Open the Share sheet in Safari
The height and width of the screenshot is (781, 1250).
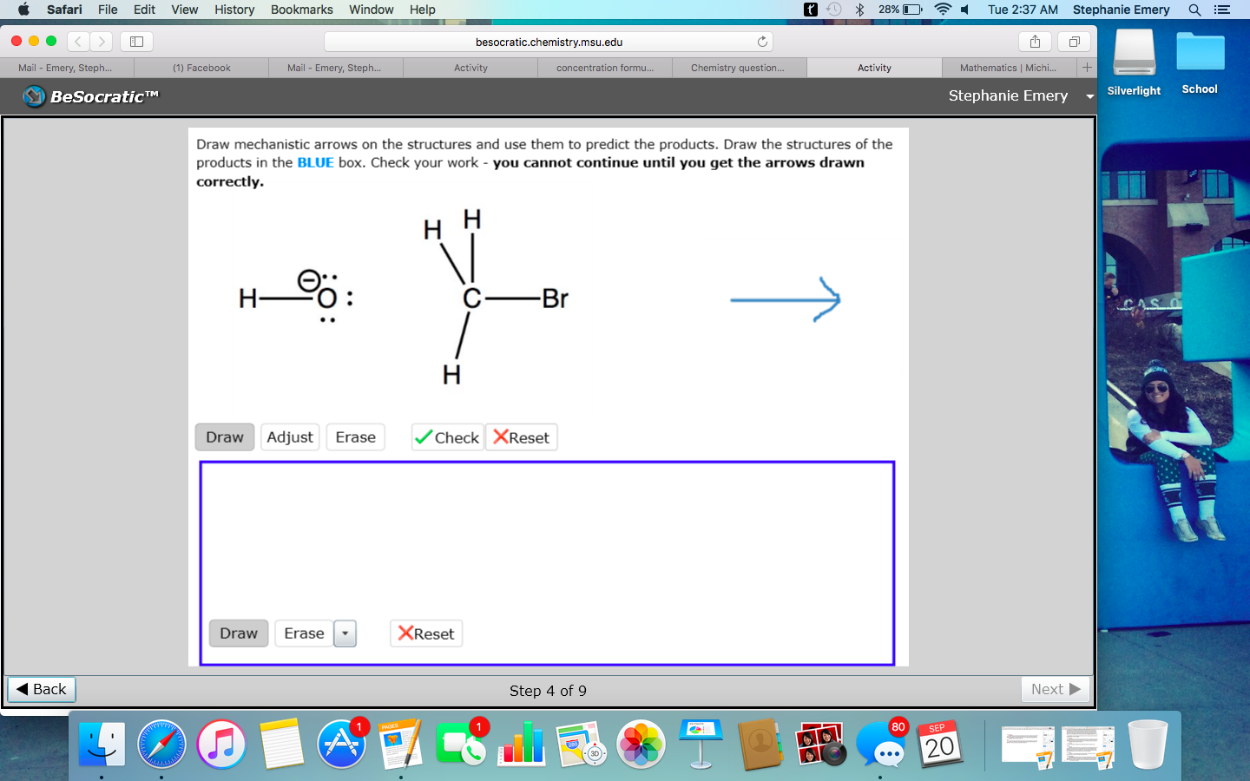click(1034, 41)
